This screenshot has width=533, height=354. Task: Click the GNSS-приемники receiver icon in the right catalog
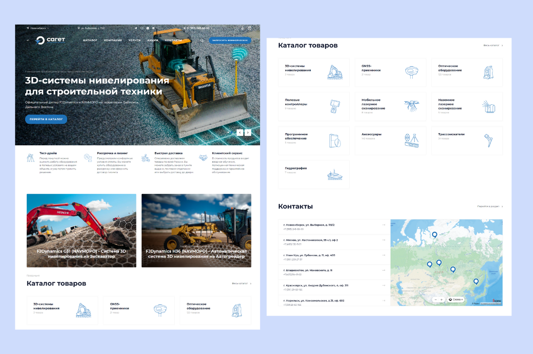coord(411,72)
